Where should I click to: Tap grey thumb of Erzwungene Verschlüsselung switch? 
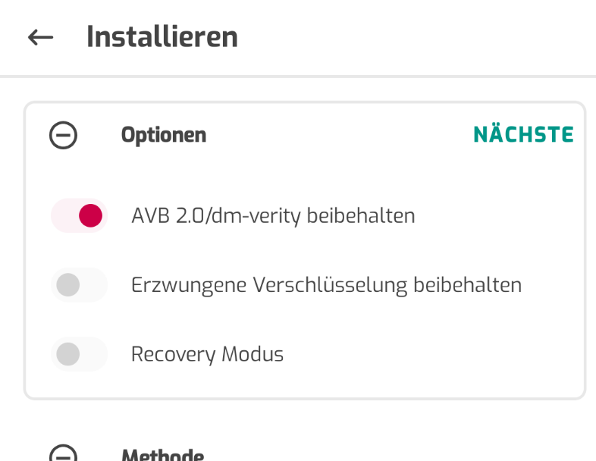click(68, 284)
